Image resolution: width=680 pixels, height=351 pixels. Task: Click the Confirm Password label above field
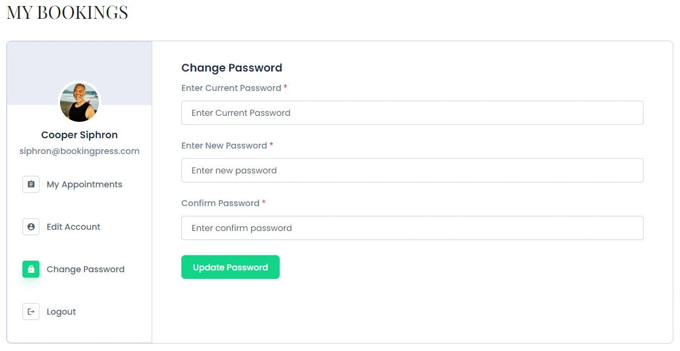(x=220, y=203)
